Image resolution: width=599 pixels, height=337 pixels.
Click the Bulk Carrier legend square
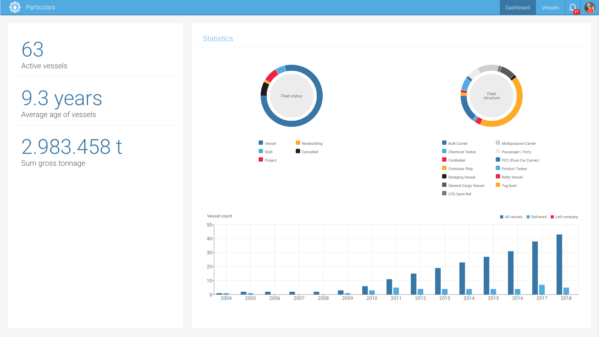(x=444, y=143)
